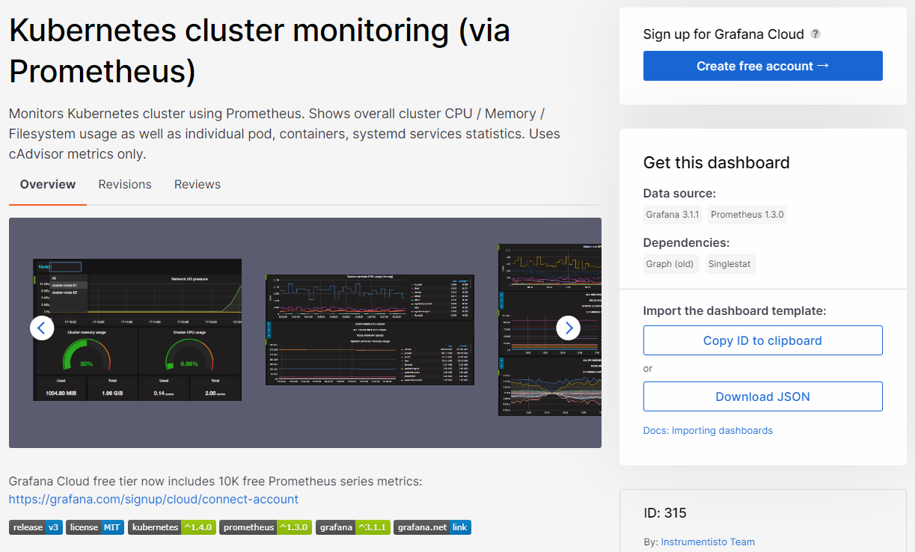Image resolution: width=915 pixels, height=552 pixels.
Task: Click Create free account button
Action: coord(762,66)
